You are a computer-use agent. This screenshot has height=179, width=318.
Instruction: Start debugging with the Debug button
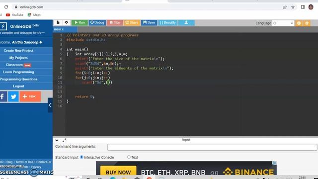point(97,22)
